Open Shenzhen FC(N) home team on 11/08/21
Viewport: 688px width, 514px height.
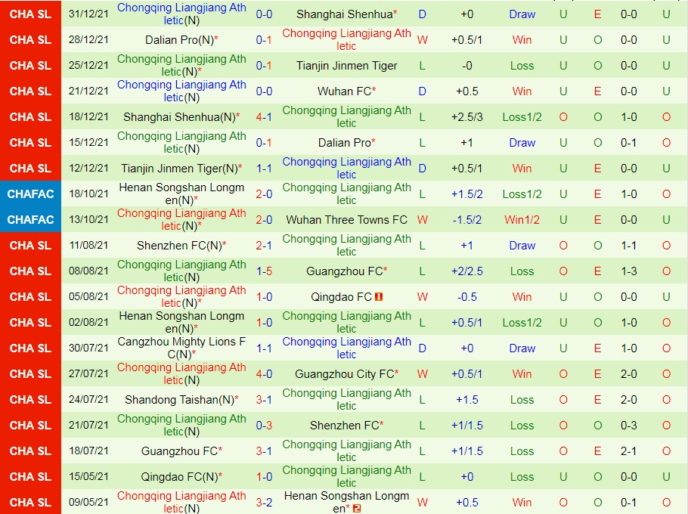click(179, 246)
